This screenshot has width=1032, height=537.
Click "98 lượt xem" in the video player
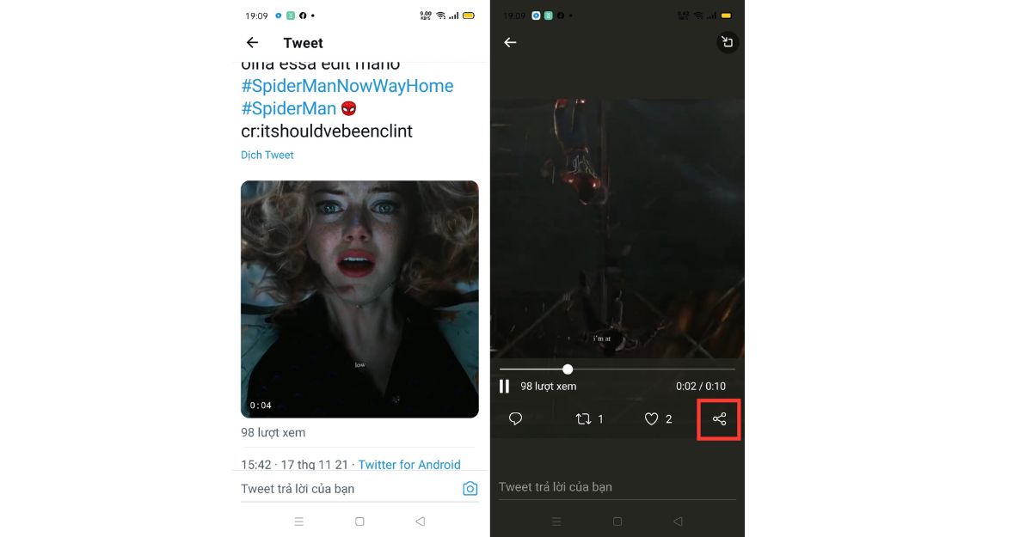click(549, 387)
